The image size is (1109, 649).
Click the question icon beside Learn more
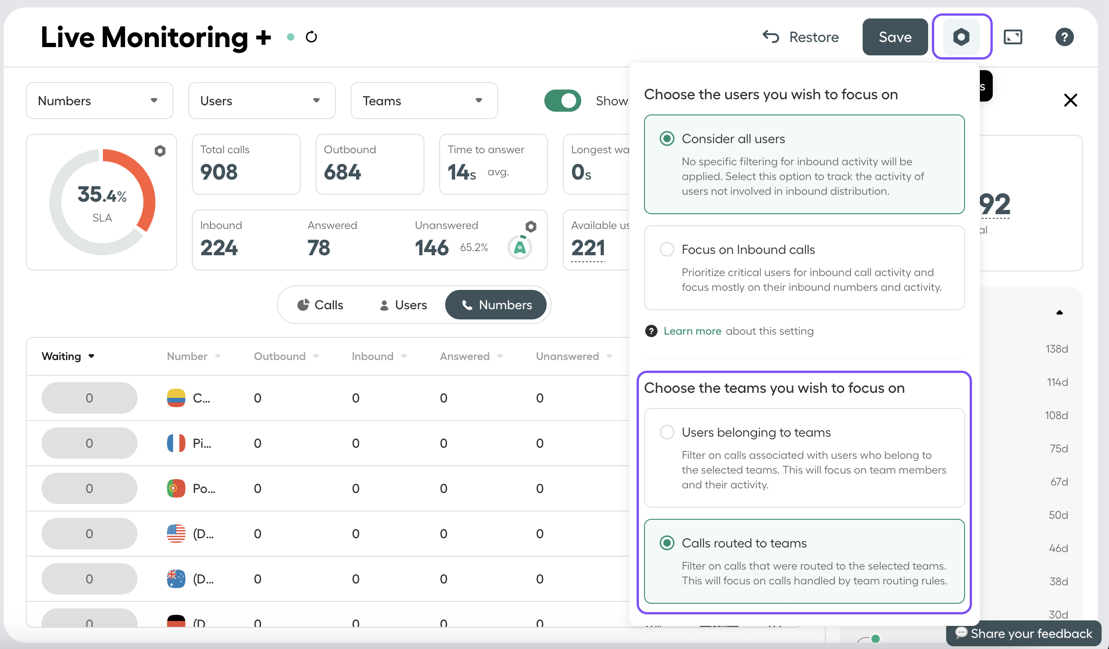pos(651,331)
